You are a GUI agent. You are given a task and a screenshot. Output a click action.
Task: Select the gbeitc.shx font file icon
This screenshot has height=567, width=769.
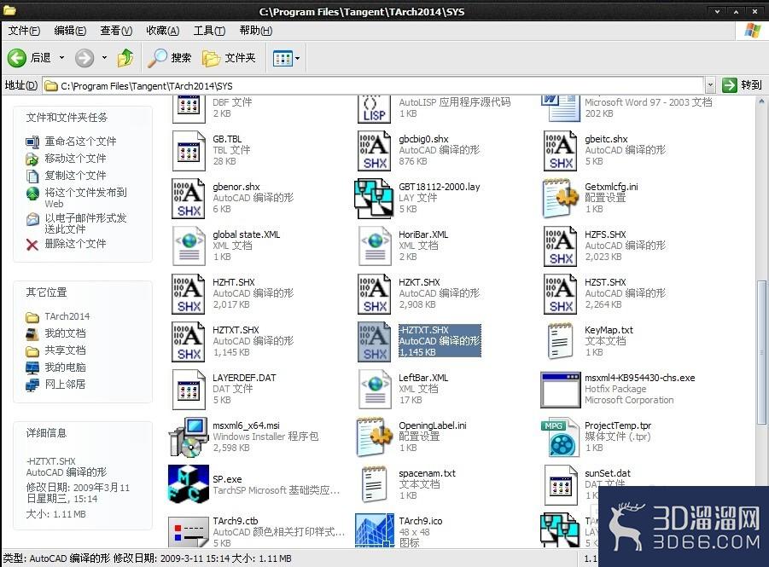pos(561,150)
